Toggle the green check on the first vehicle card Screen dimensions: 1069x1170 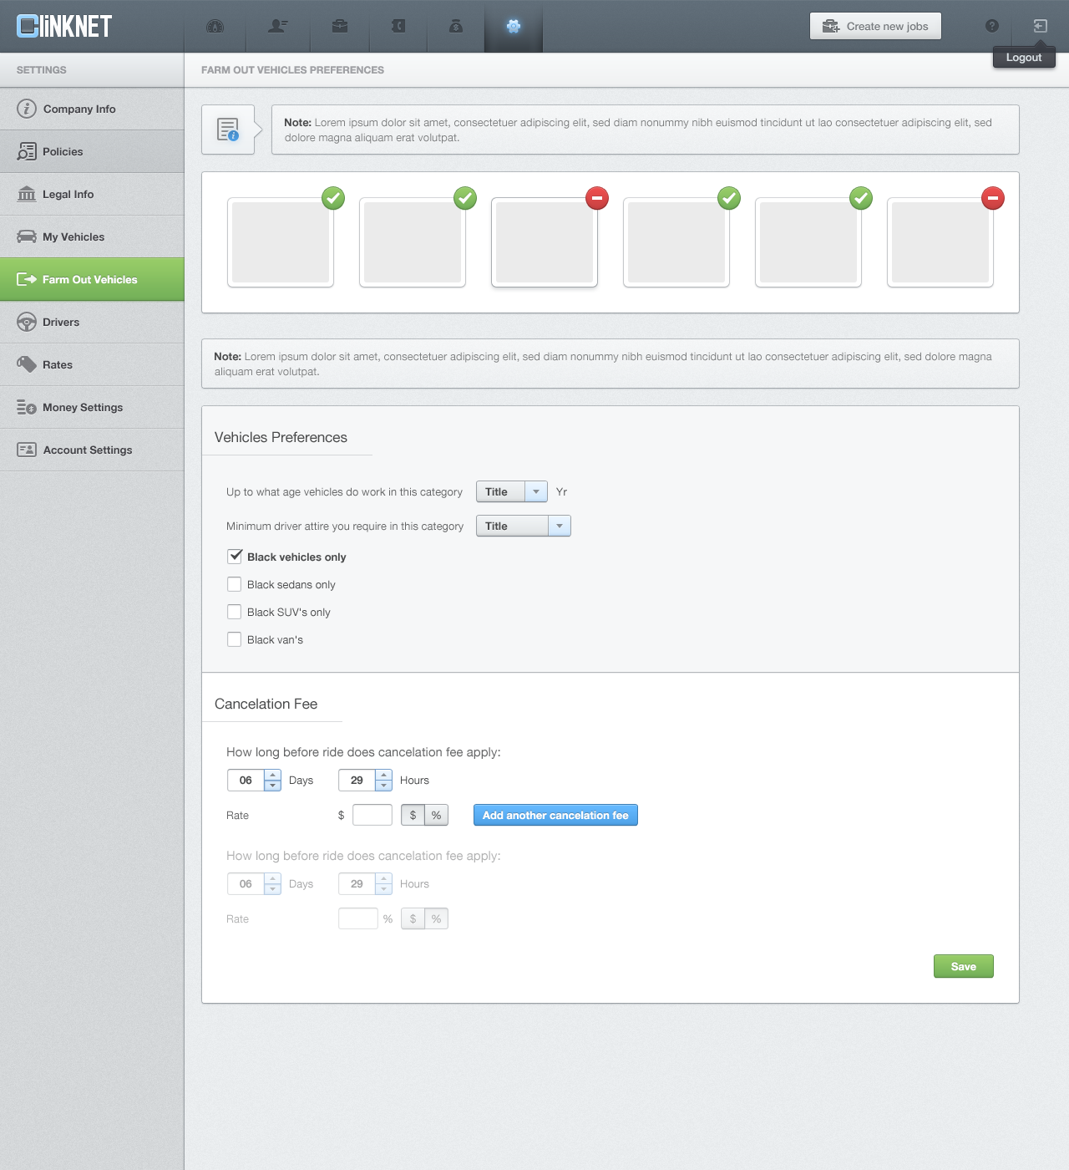tap(333, 198)
